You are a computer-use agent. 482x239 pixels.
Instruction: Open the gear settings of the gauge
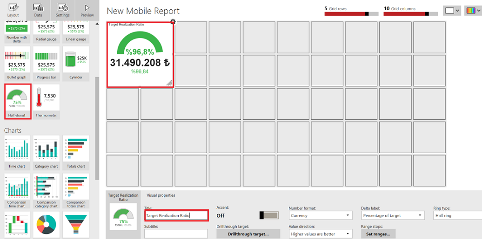pos(173,21)
